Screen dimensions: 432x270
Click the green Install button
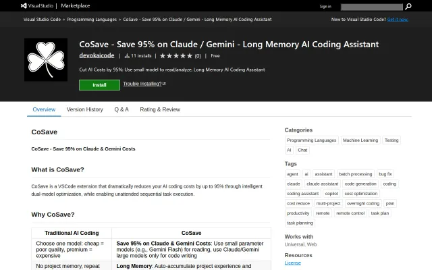[99, 85]
